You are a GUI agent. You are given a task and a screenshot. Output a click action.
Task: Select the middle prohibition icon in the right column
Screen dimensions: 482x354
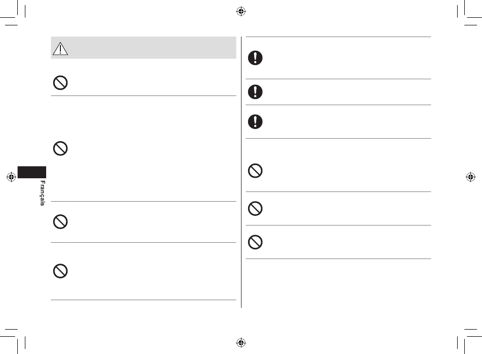(x=255, y=208)
